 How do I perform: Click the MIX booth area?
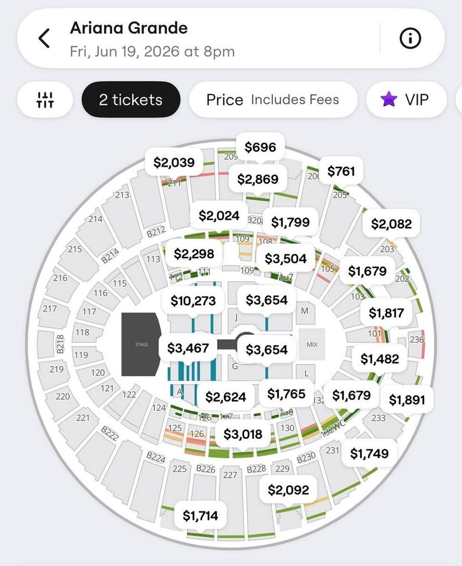pyautogui.click(x=312, y=344)
